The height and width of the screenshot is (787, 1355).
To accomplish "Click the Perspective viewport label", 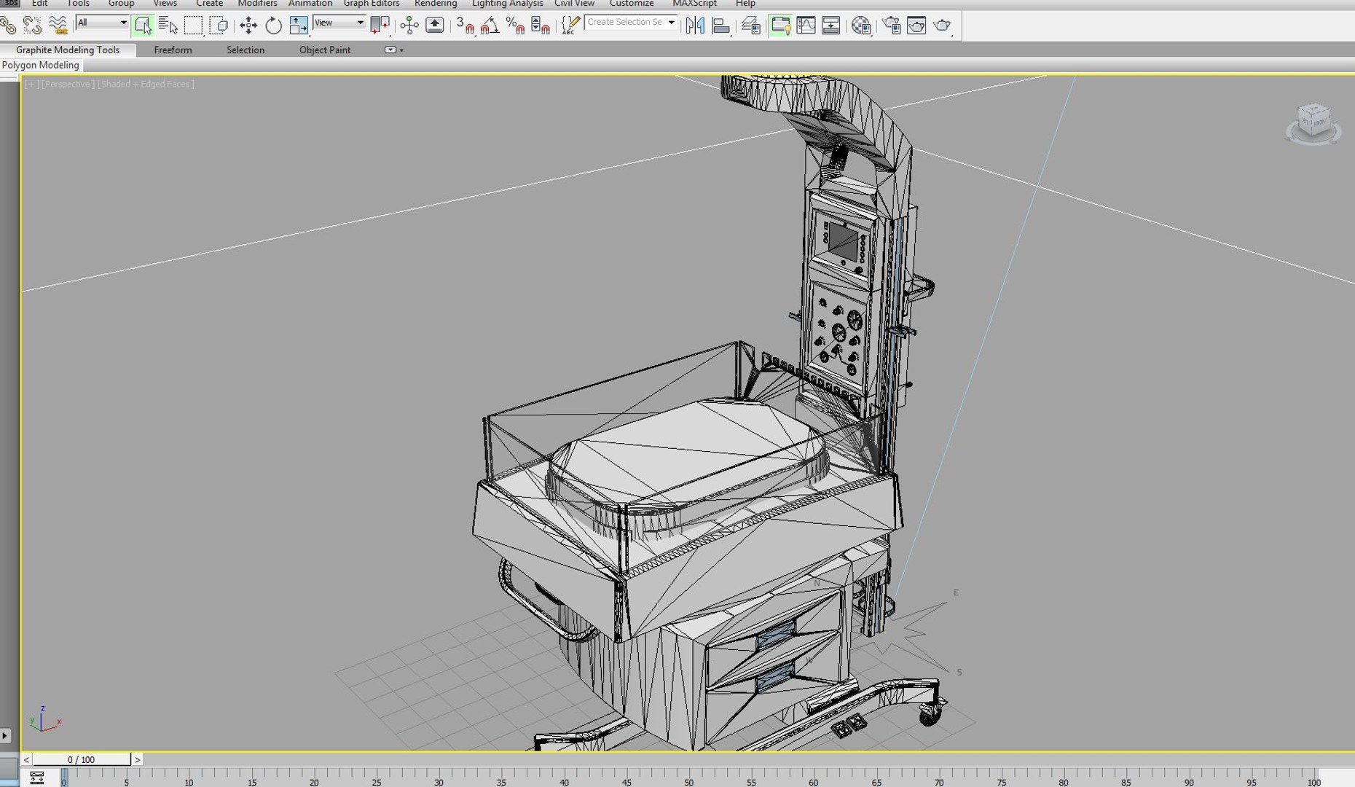I will pos(68,84).
